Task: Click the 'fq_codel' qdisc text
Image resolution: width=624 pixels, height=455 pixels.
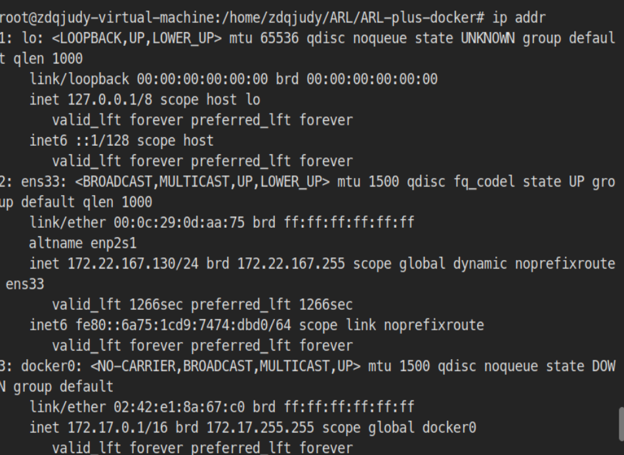Action: point(484,182)
